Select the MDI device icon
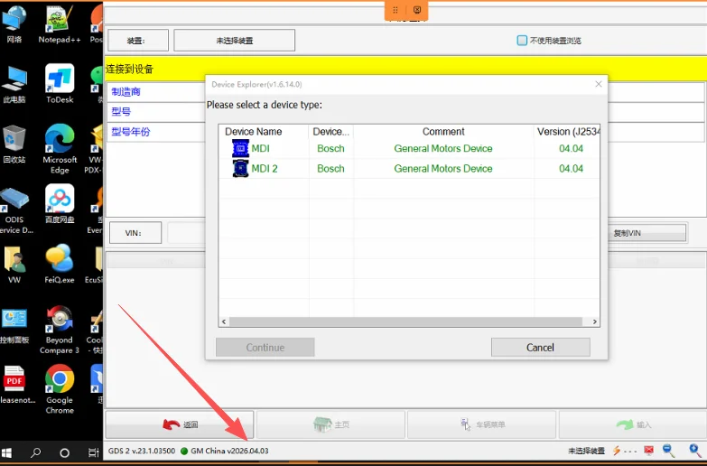This screenshot has width=707, height=466. [x=240, y=148]
